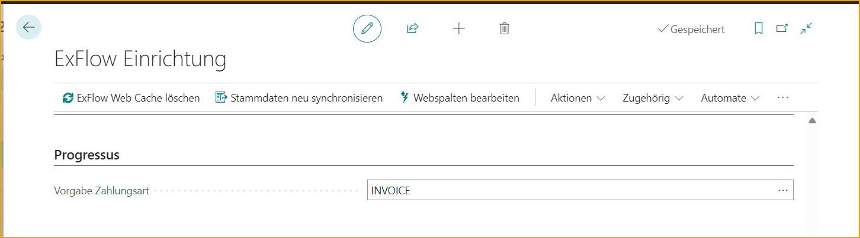860x238 pixels.
Task: Go back with the arrow button
Action: tap(28, 28)
